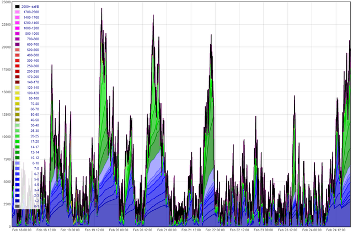Click the Feb 24 12:00 axis label
The image size is (353, 234).
pyautogui.click(x=336, y=230)
